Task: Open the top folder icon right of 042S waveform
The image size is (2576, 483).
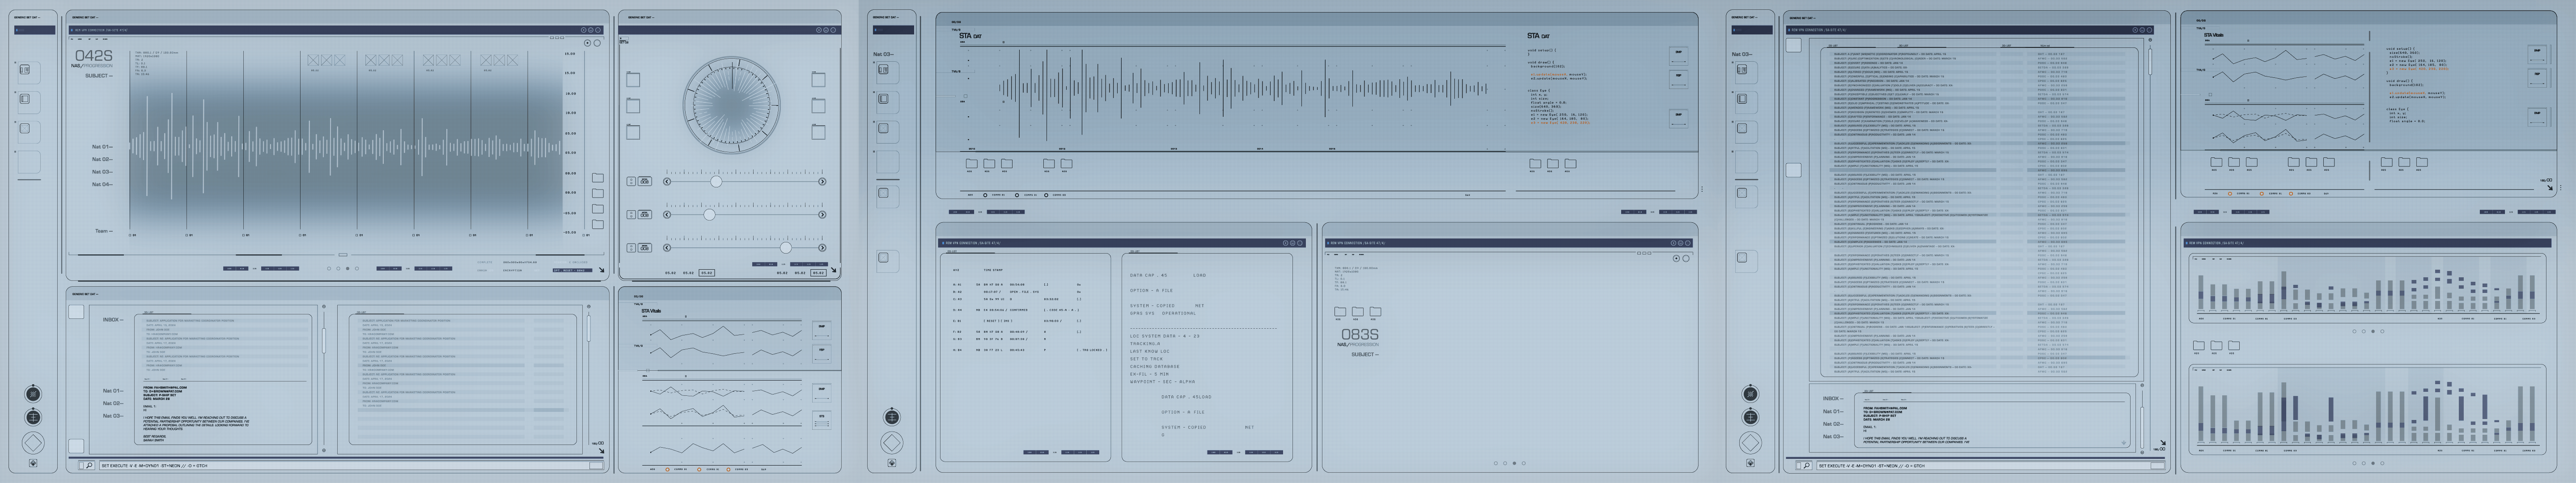Action: (597, 178)
